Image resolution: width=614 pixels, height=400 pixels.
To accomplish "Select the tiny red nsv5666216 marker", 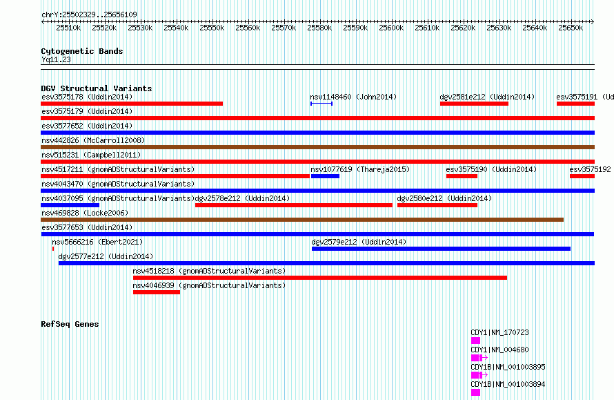I will 53,249.
